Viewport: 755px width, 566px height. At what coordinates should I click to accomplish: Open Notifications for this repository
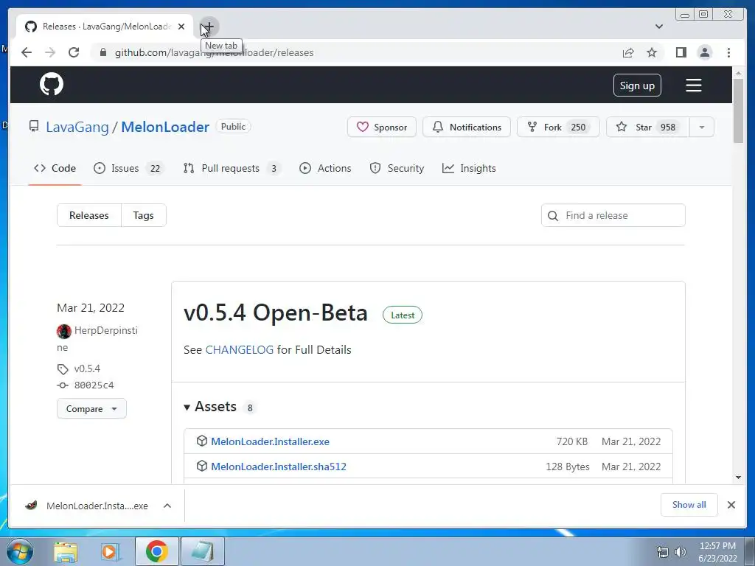click(x=467, y=127)
